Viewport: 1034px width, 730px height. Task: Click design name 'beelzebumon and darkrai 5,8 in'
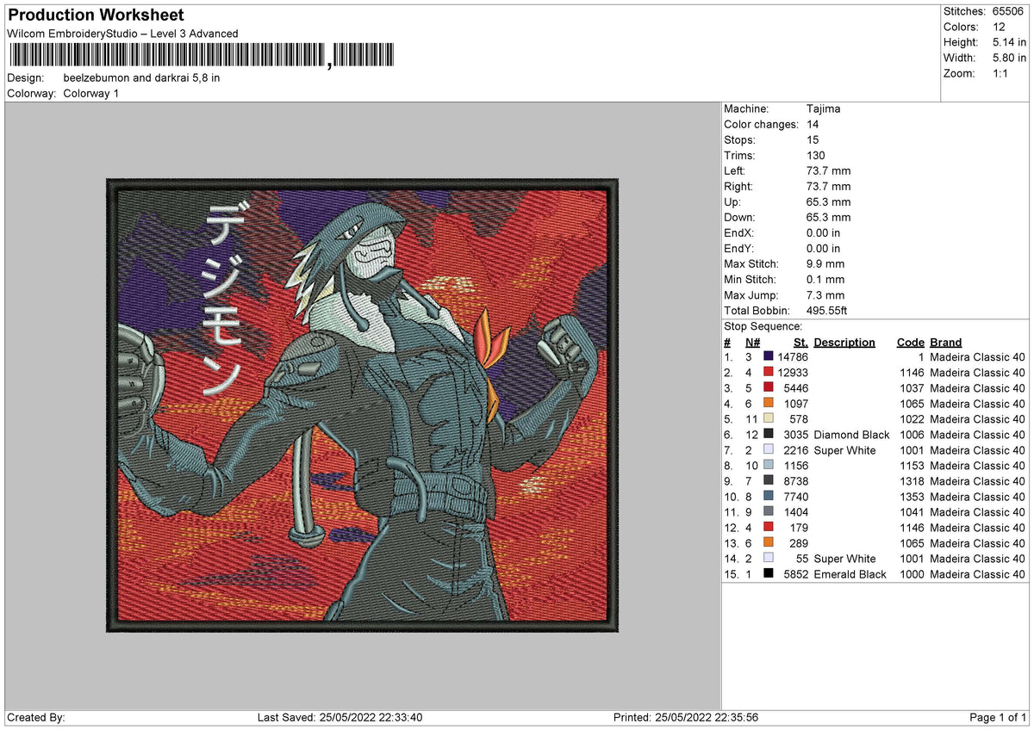141,77
